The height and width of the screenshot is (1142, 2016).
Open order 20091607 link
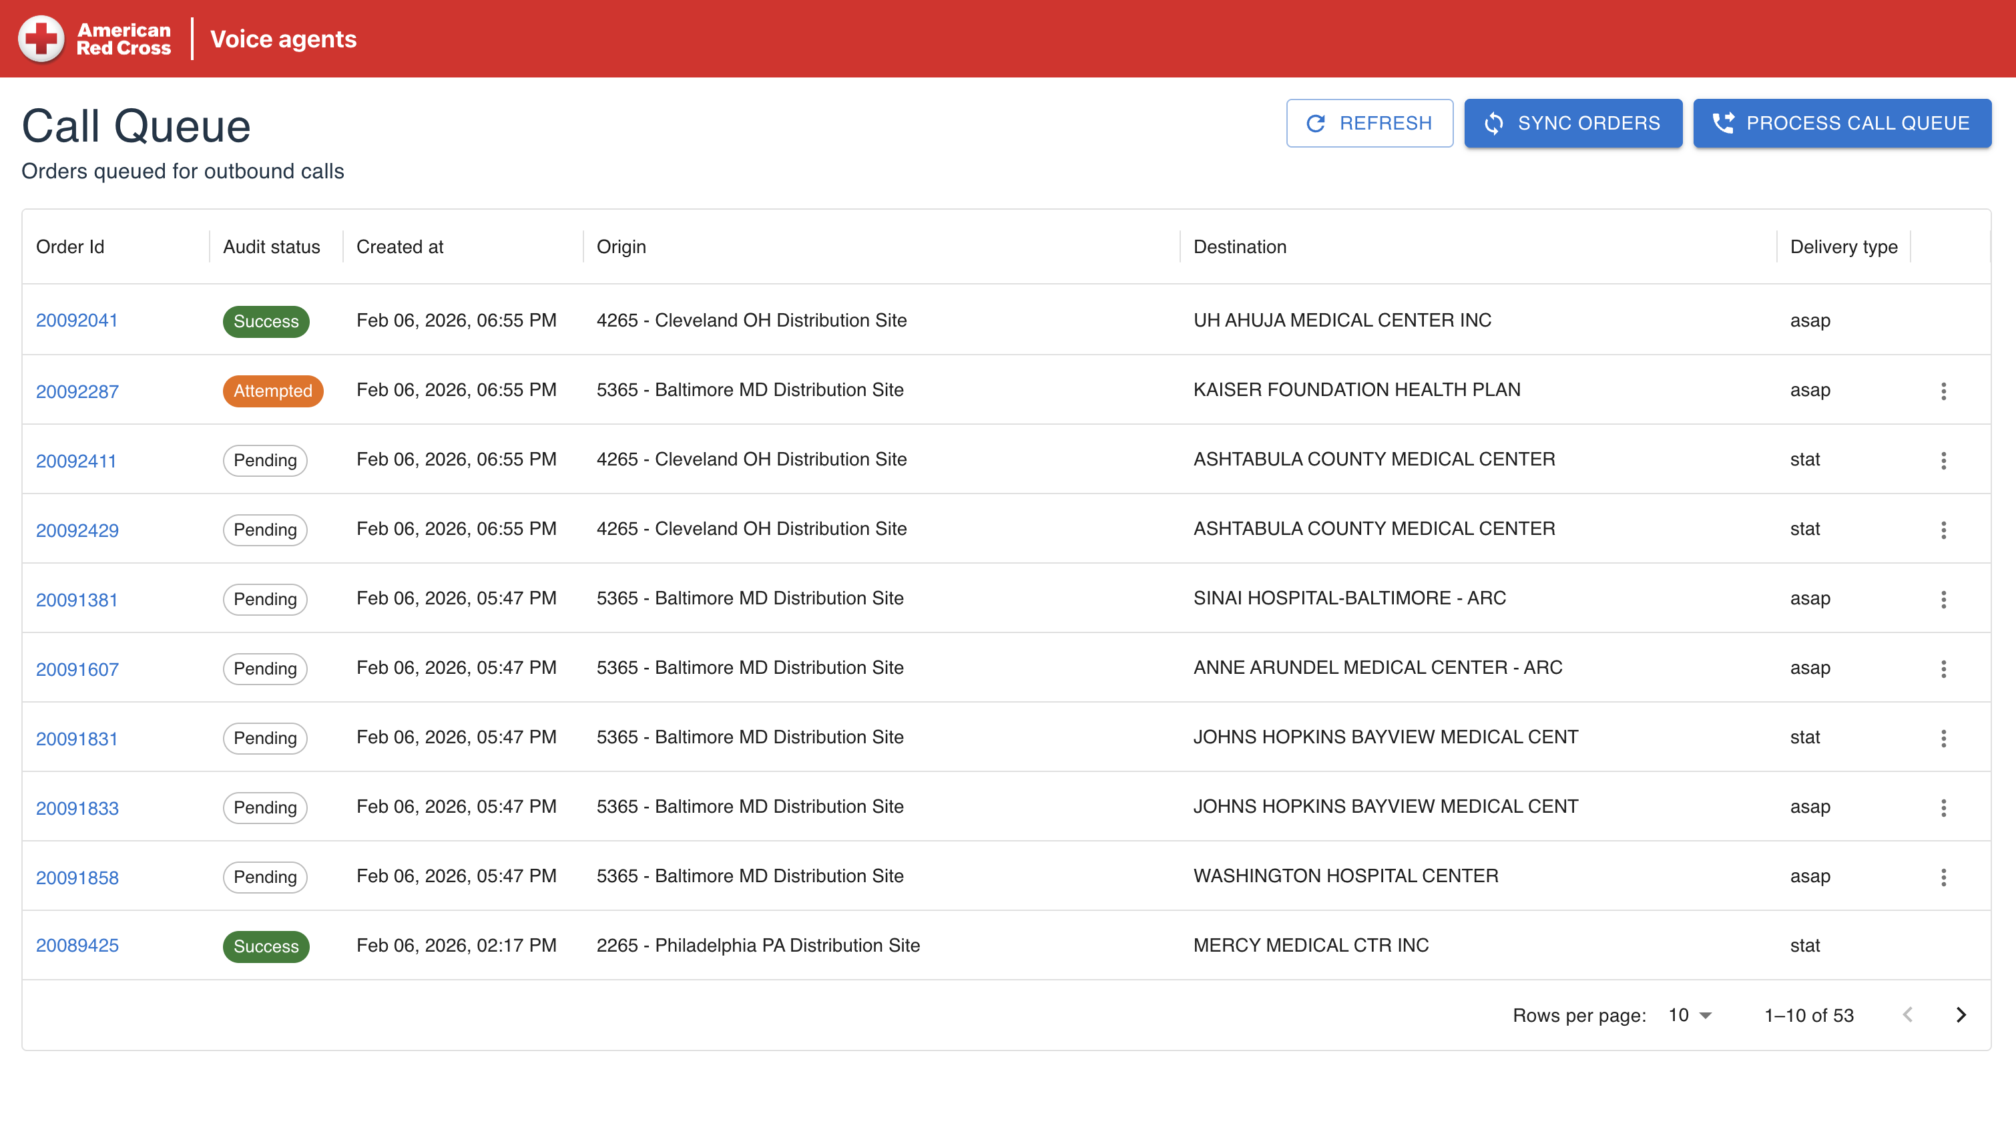(77, 669)
